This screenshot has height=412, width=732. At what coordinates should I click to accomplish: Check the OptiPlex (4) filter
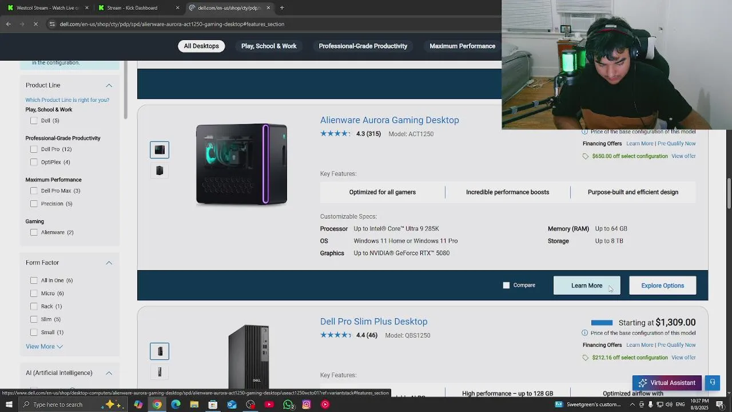[x=34, y=162]
